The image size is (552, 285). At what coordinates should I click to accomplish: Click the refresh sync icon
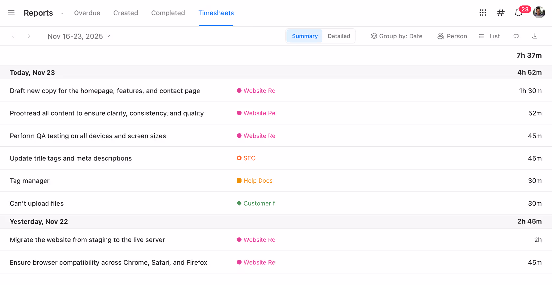[x=516, y=36]
